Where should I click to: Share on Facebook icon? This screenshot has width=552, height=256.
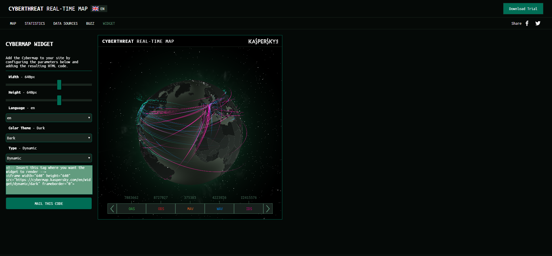[527, 23]
